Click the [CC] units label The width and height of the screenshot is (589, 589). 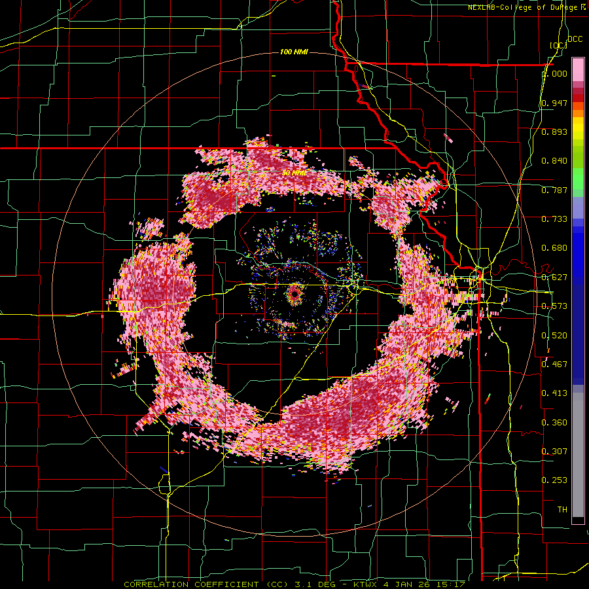pyautogui.click(x=559, y=45)
